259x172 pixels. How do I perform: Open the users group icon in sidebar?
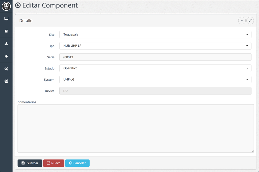point(6,81)
